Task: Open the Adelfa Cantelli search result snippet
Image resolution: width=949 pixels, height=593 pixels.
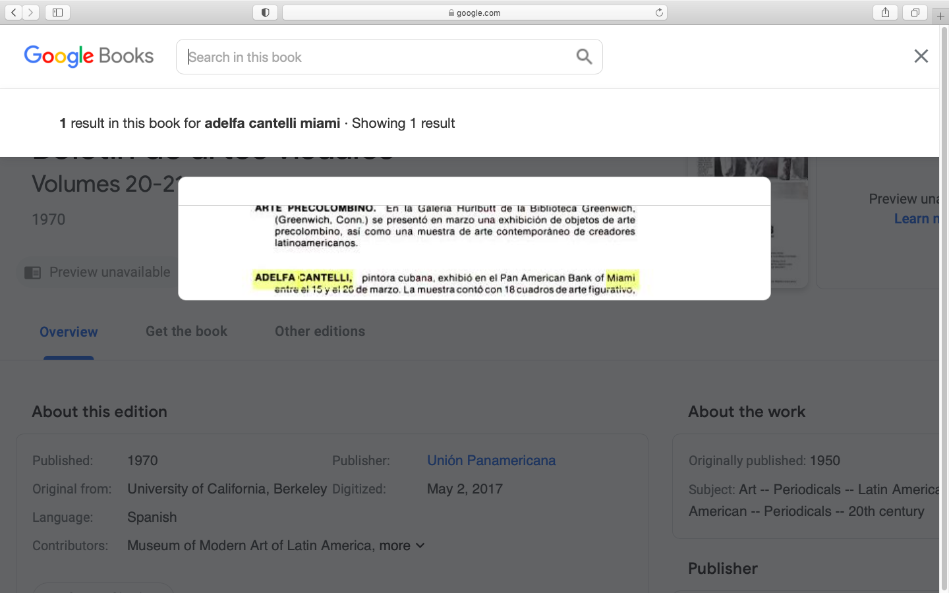Action: click(474, 239)
